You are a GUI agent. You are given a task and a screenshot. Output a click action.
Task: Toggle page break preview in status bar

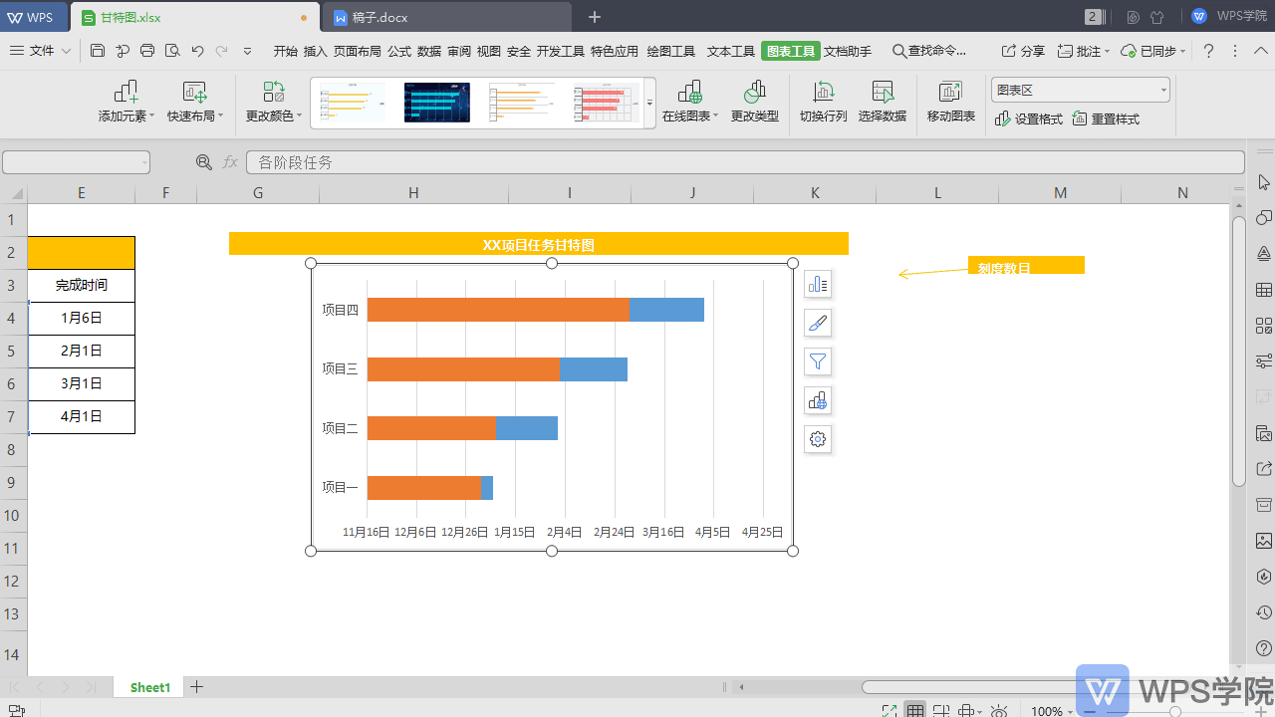tap(940, 711)
